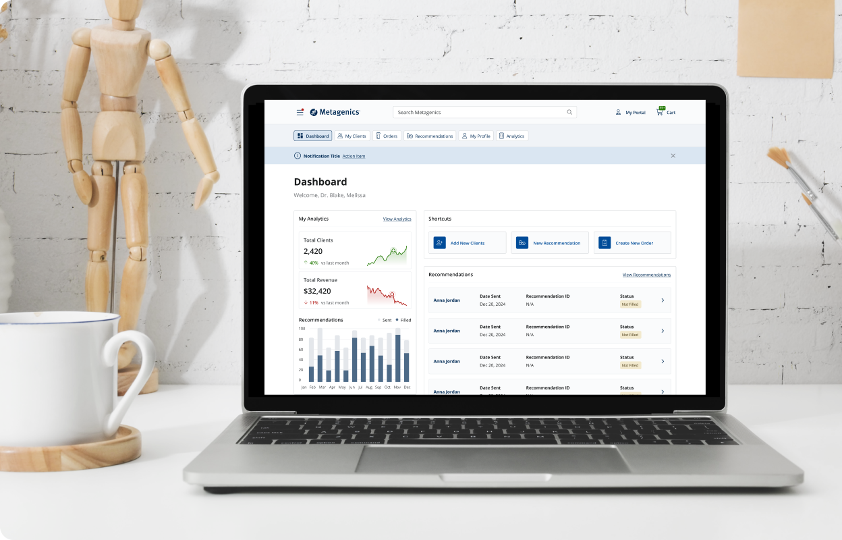
Task: Expand the third Anna Jordan recommendation chevron
Action: click(663, 361)
